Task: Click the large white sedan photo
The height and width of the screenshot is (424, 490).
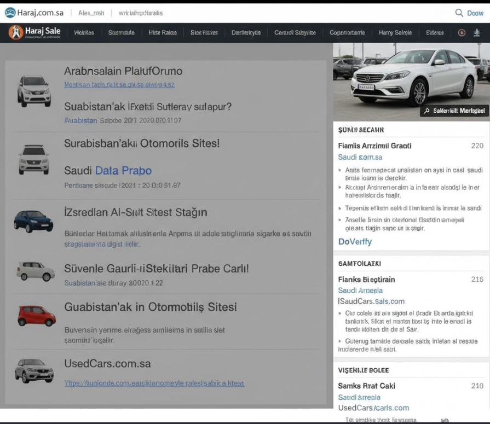Action: click(x=411, y=77)
